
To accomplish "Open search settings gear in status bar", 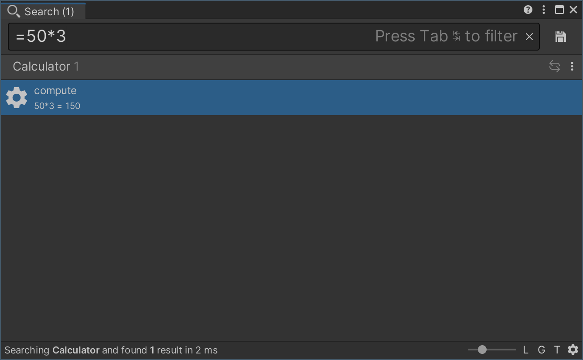I will click(x=573, y=350).
